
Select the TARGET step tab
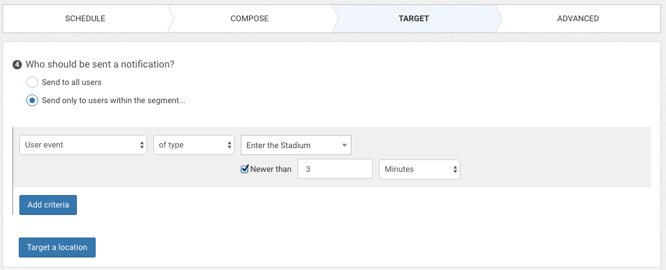pyautogui.click(x=414, y=19)
